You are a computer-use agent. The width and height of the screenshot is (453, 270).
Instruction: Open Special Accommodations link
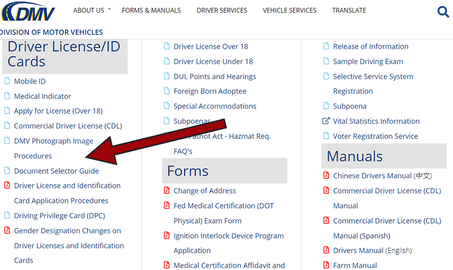pyautogui.click(x=214, y=106)
